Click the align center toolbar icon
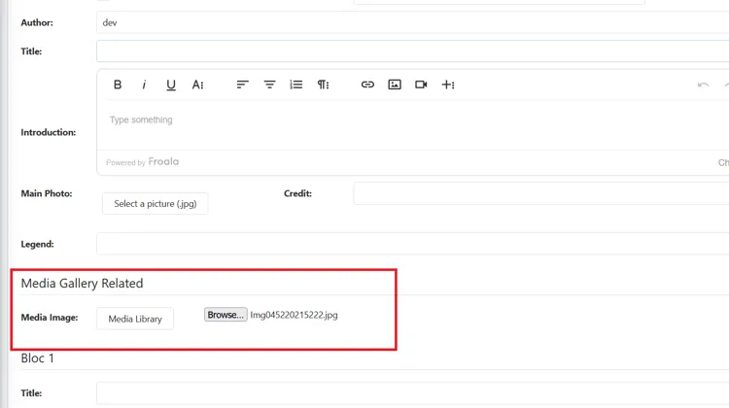729x408 pixels. coord(269,85)
